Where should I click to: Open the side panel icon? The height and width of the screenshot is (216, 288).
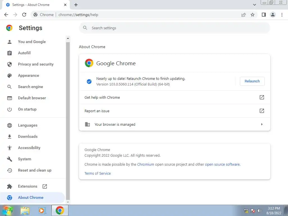point(264,15)
